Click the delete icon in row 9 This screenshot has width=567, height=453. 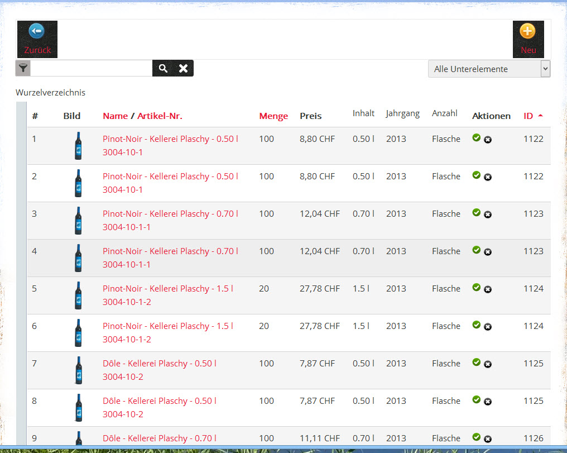coord(488,439)
